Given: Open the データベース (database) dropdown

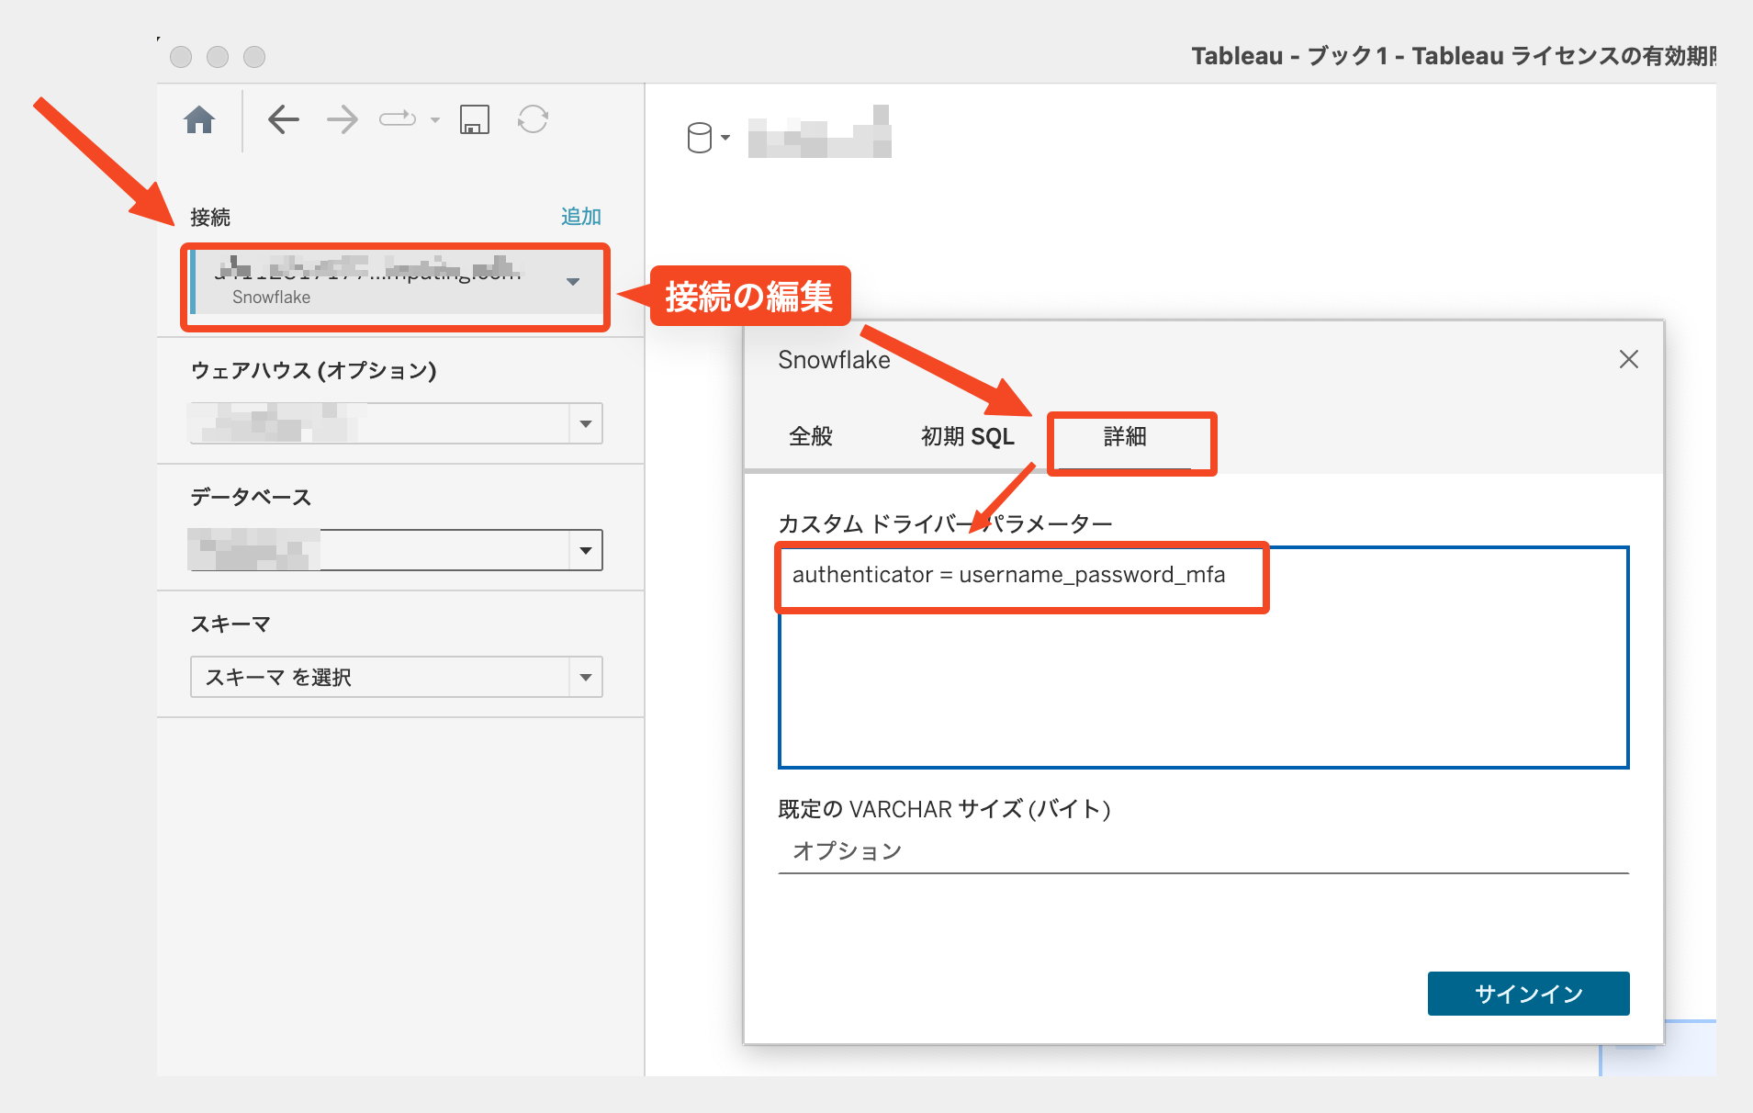Looking at the screenshot, I should [x=585, y=549].
